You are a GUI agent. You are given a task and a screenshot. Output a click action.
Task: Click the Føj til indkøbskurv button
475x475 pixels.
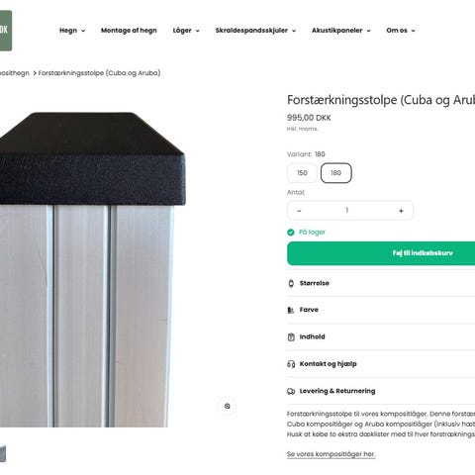[381, 253]
